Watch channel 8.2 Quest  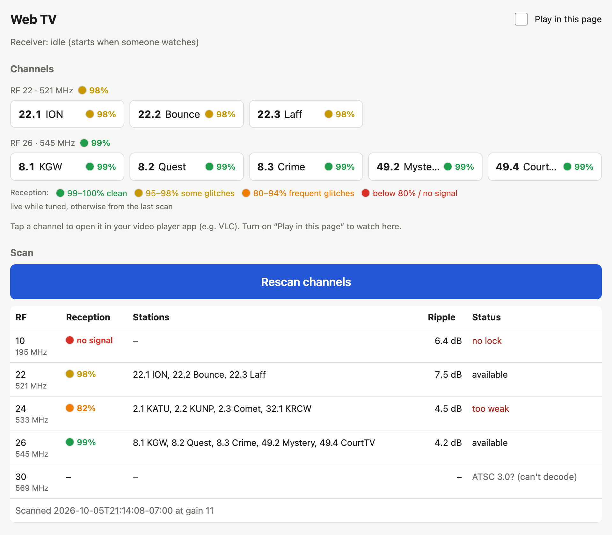pyautogui.click(x=186, y=167)
